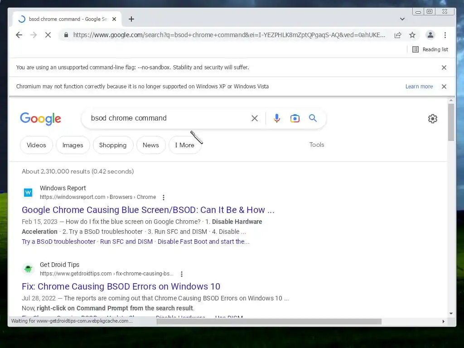
Task: Go back using the browser back arrow
Action: [19, 35]
